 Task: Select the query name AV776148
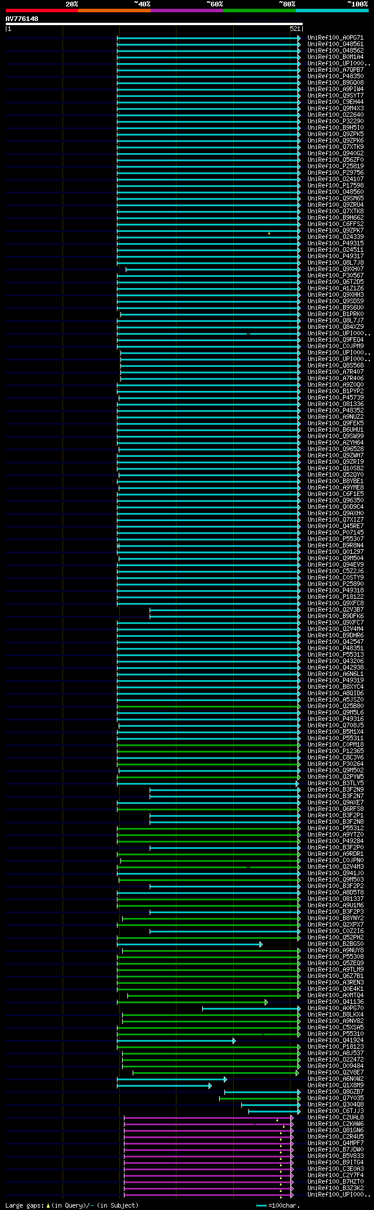(x=22, y=19)
